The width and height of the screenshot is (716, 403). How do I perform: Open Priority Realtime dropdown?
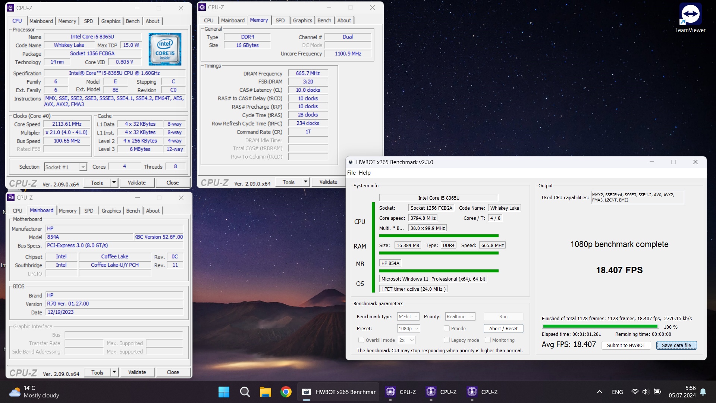tap(460, 316)
